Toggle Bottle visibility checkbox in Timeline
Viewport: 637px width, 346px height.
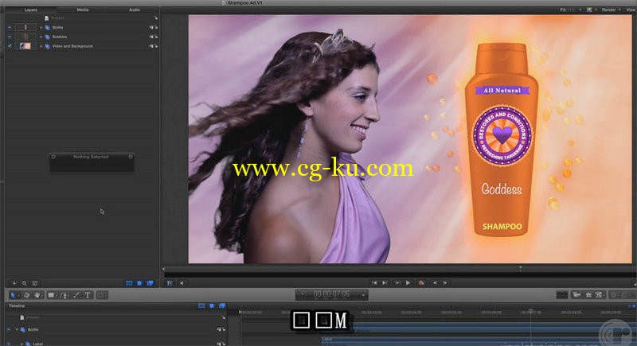coord(9,329)
